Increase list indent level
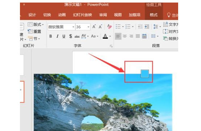 coord(147,27)
